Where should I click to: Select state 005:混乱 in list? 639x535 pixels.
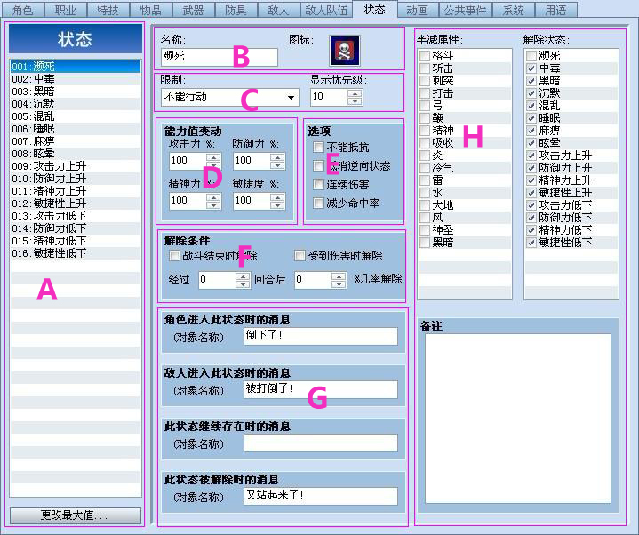pos(76,116)
